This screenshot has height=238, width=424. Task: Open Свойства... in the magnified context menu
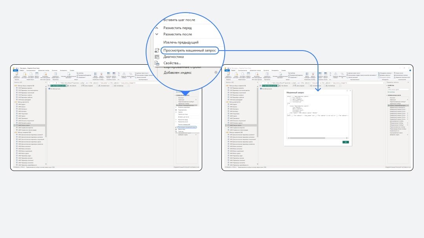coord(172,63)
